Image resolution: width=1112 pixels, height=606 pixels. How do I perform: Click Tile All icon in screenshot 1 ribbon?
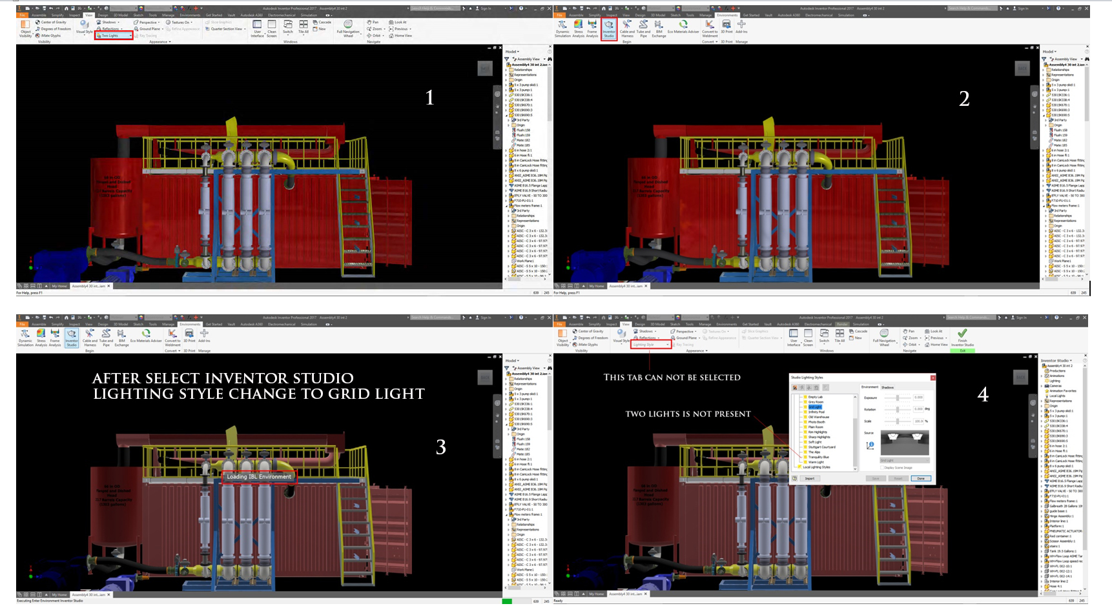(304, 28)
